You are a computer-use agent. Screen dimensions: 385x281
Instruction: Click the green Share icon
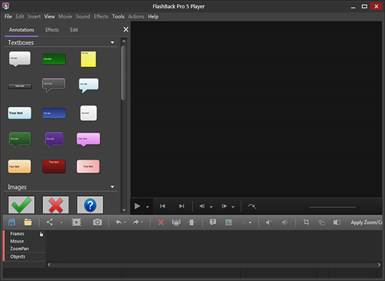(x=50, y=222)
